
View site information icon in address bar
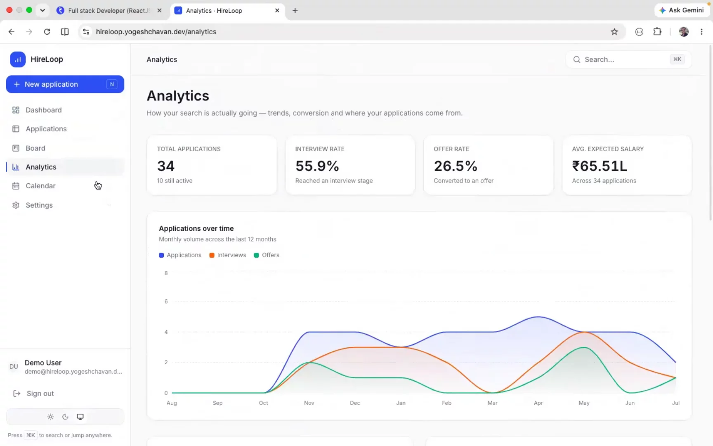coord(86,32)
